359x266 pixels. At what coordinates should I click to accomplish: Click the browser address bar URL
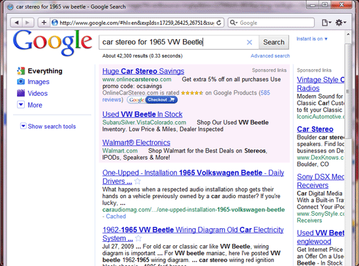pos(136,23)
